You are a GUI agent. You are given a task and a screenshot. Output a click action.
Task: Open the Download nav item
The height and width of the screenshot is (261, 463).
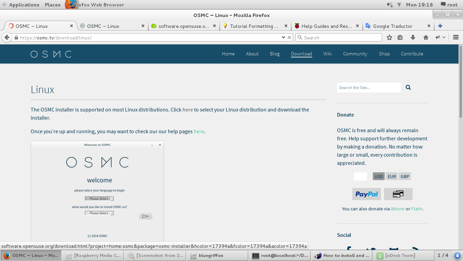302,54
